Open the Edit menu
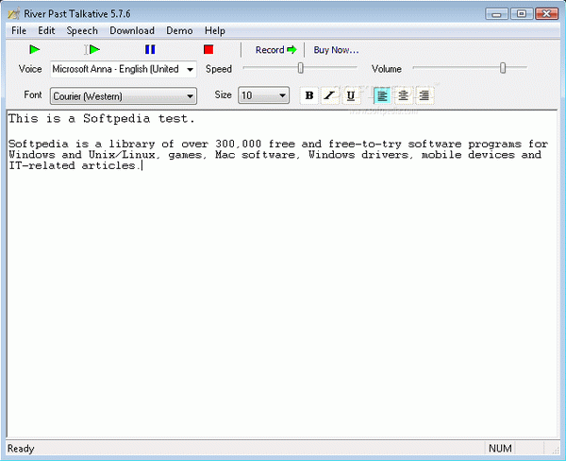 46,31
